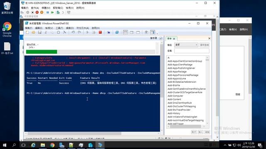Select Add-AppvClientConnectionGroup in command list
The width and height of the screenshot is (266, 149).
click(185, 61)
